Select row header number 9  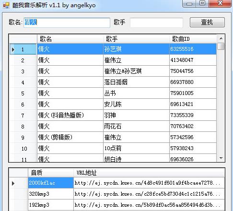click(x=23, y=137)
